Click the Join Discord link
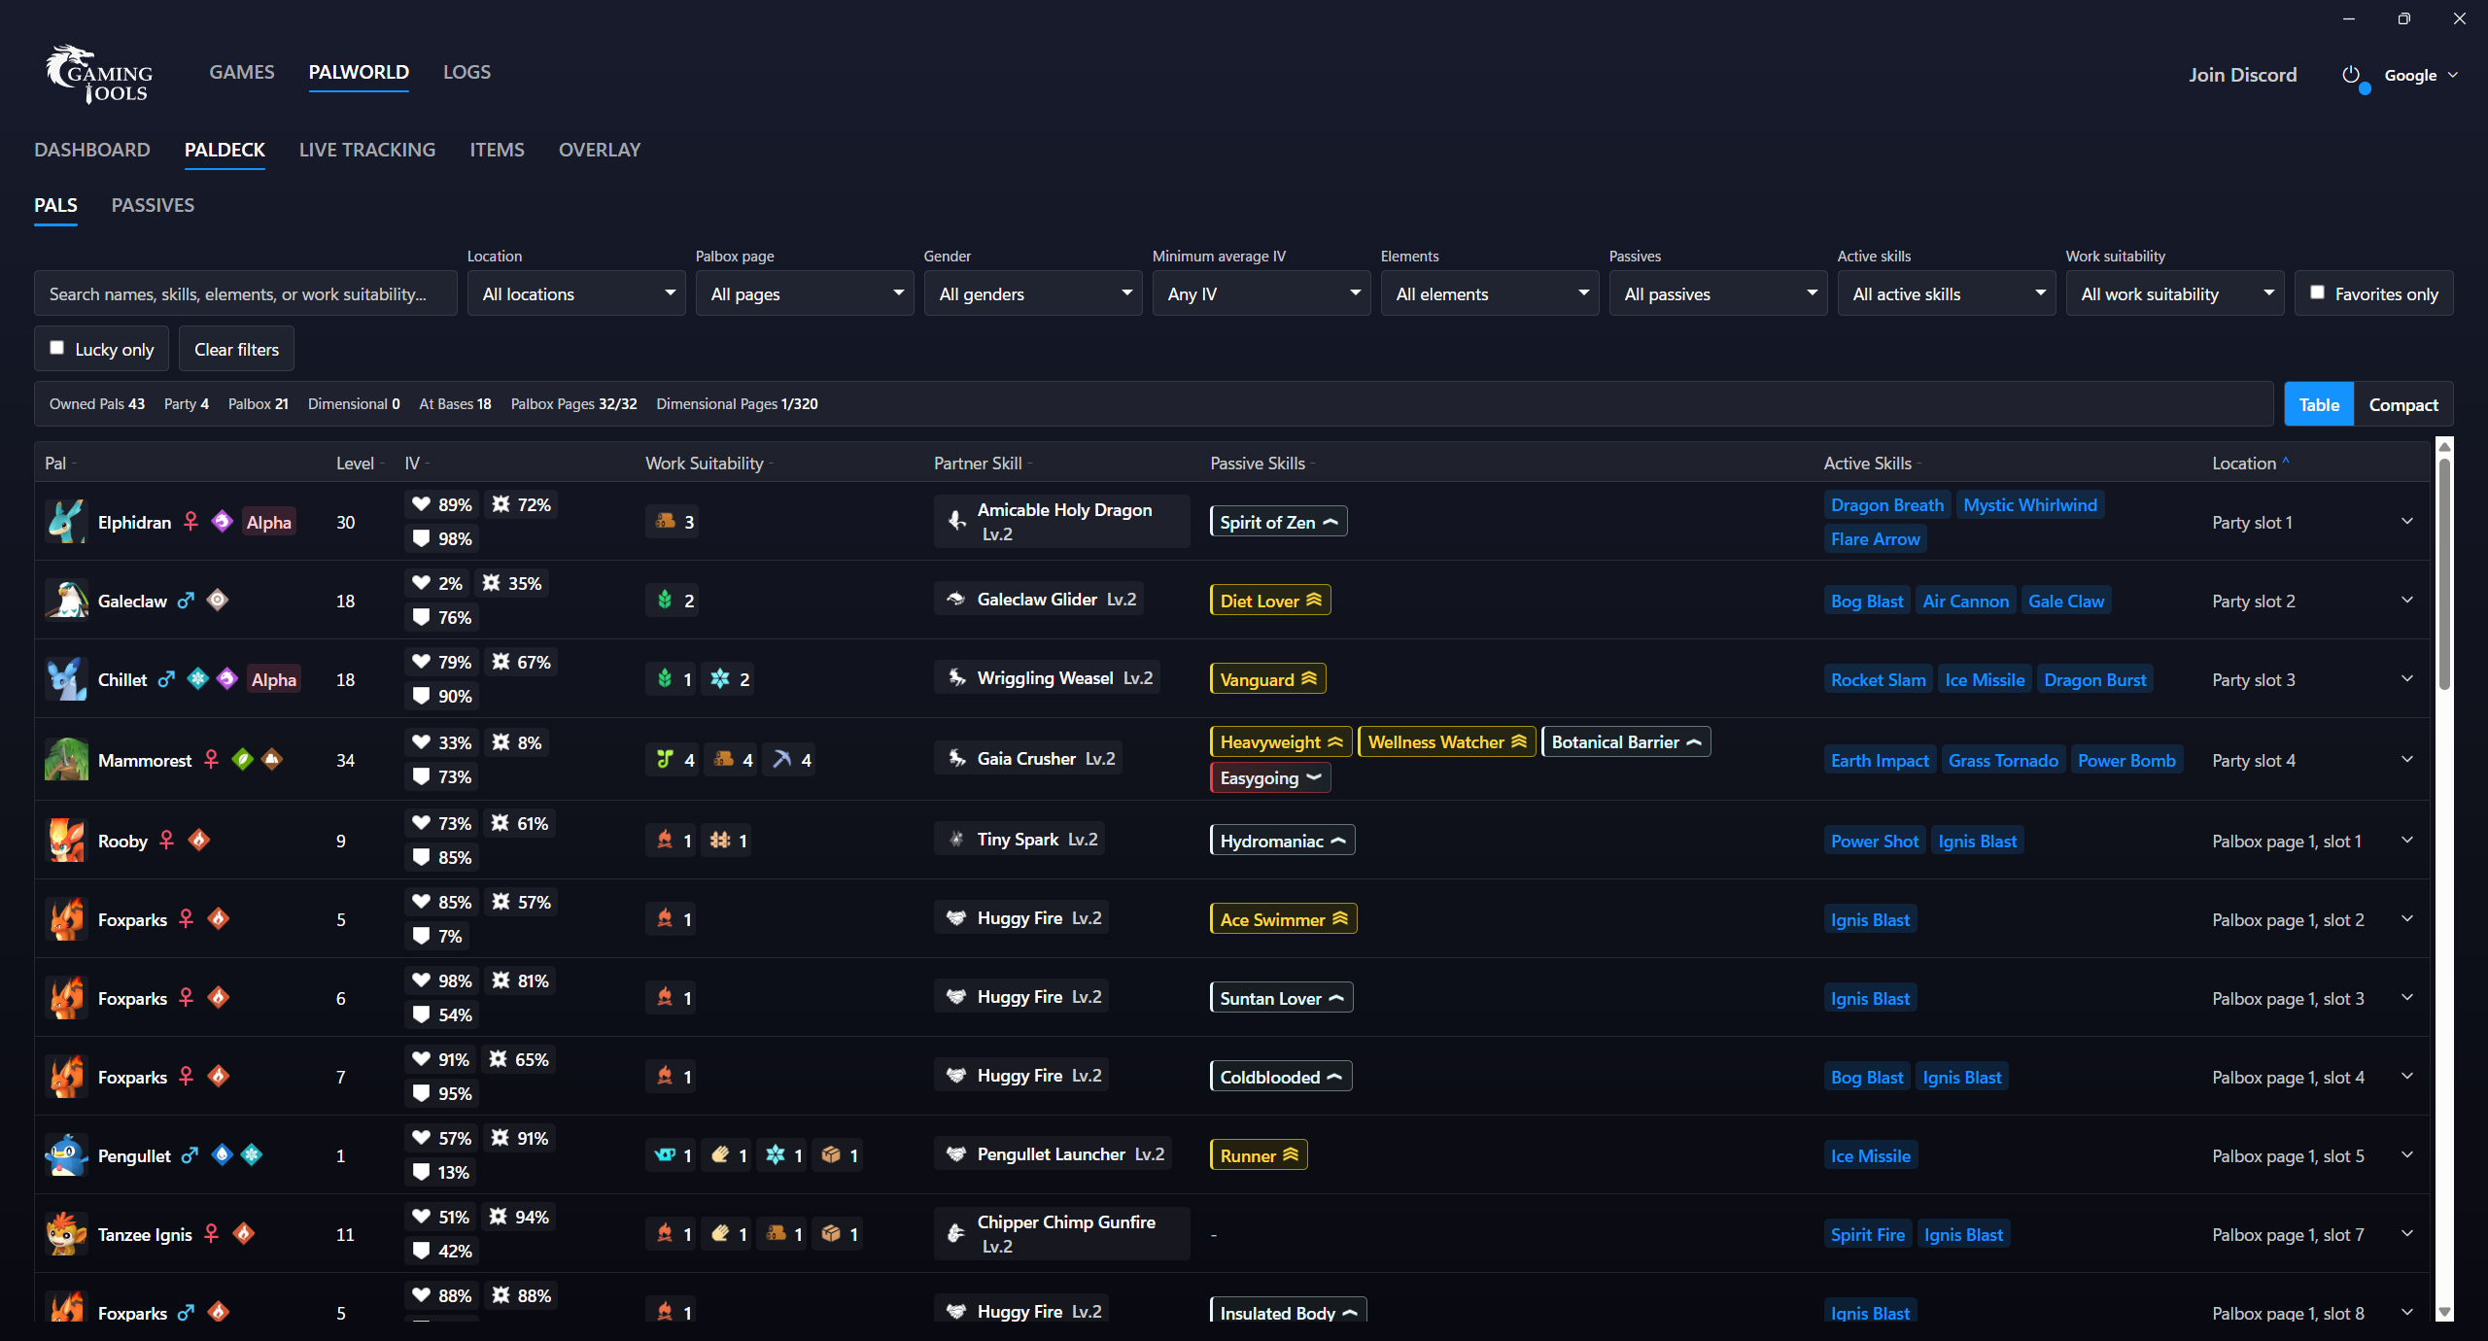The width and height of the screenshot is (2488, 1341). pos(2242,75)
